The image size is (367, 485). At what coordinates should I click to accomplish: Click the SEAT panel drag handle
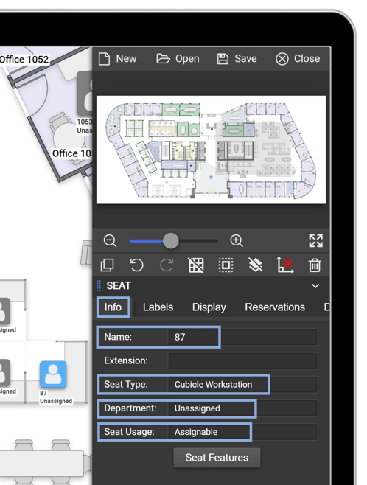click(x=99, y=286)
